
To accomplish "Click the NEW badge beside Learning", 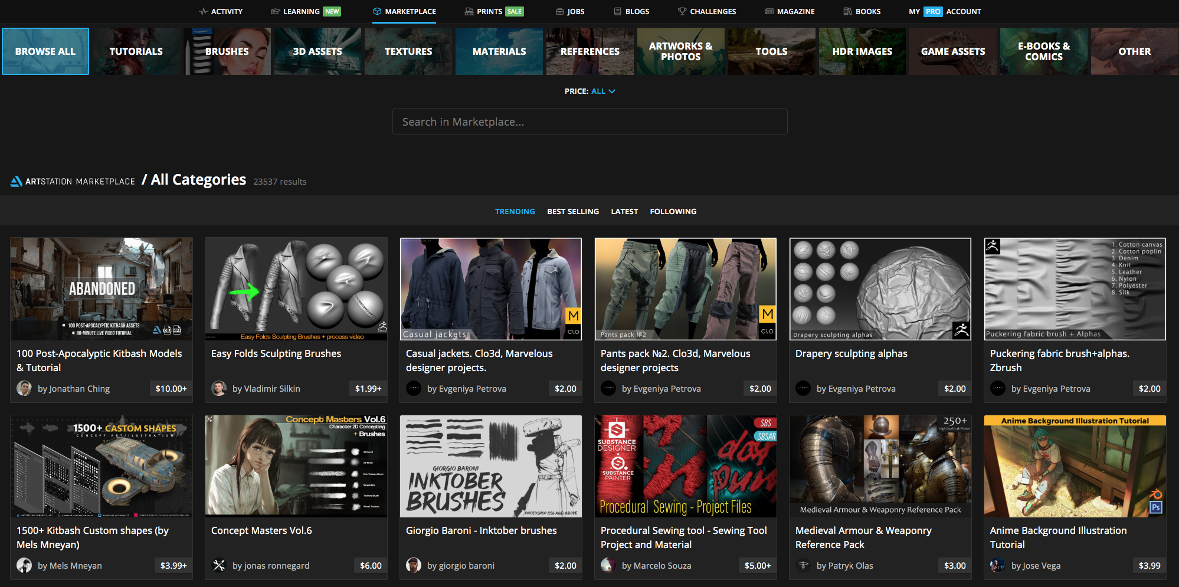I will [332, 11].
